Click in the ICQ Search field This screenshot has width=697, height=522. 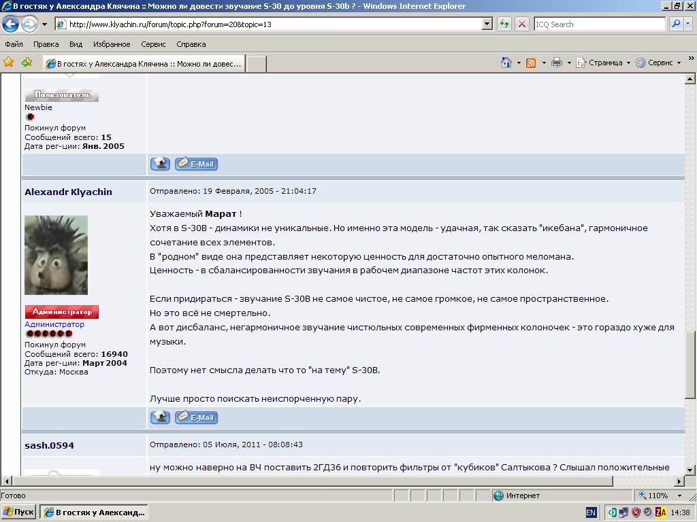[x=598, y=24]
